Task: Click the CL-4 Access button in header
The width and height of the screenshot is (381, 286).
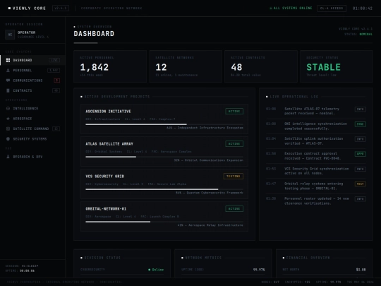Action: 332,8
